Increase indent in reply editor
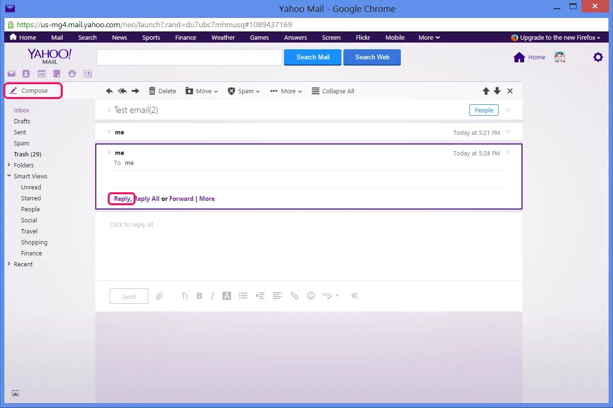The height and width of the screenshot is (408, 613). tap(260, 296)
